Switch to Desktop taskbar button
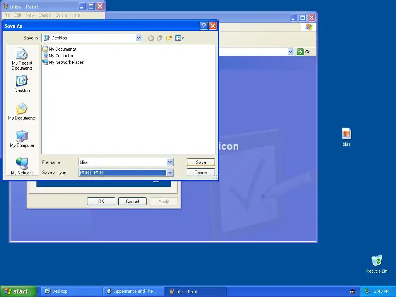The width and height of the screenshot is (396, 297). click(72, 291)
